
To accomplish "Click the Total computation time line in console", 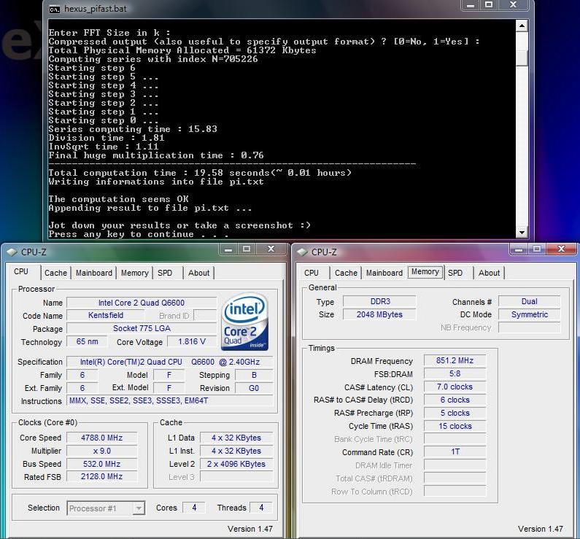I will coord(200,173).
